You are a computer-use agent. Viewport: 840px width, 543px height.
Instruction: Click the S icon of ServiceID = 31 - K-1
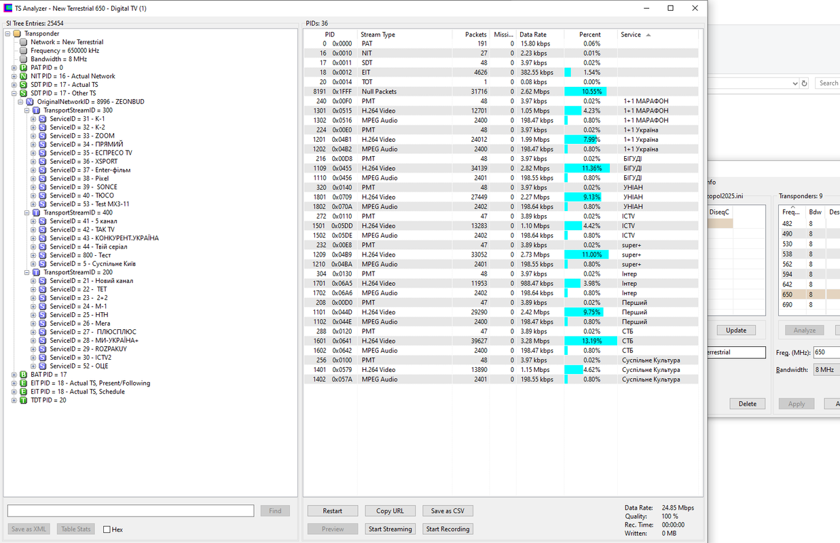[43, 119]
